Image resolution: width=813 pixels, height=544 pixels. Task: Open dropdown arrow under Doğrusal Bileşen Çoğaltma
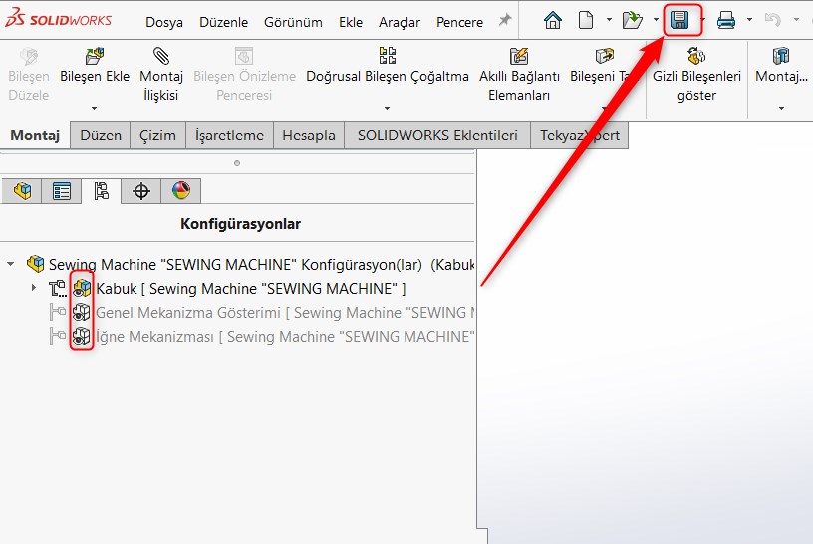tap(387, 108)
